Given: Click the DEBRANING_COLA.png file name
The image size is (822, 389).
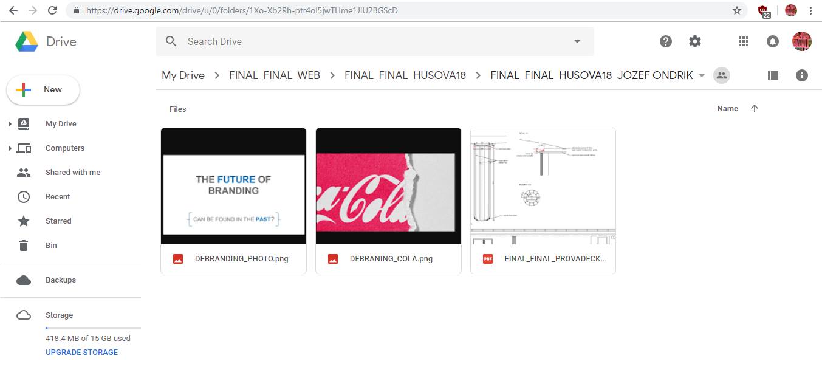Looking at the screenshot, I should coord(391,259).
